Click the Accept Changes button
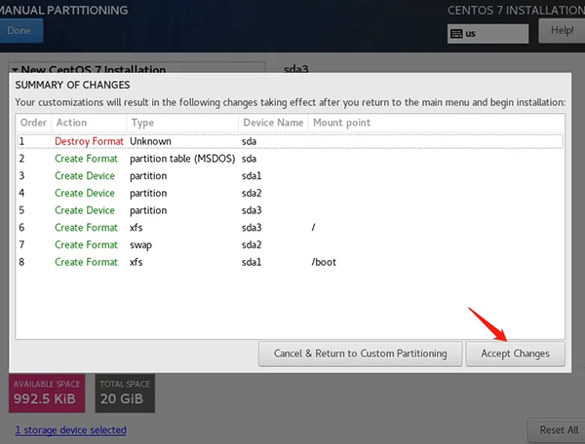Viewport: 585px width, 444px height. coord(515,353)
